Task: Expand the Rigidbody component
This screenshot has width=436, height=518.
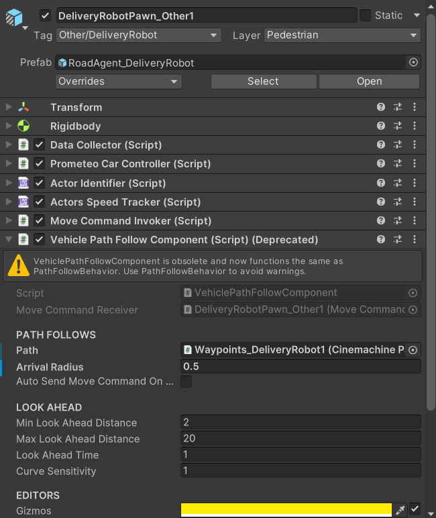Action: pyautogui.click(x=9, y=126)
